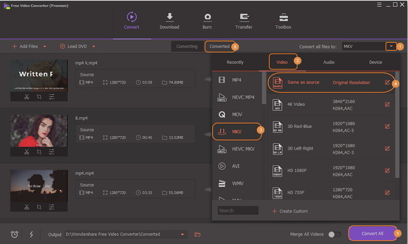This screenshot has height=244, width=408.
Task: Open the Download section icon
Action: pos(169,20)
